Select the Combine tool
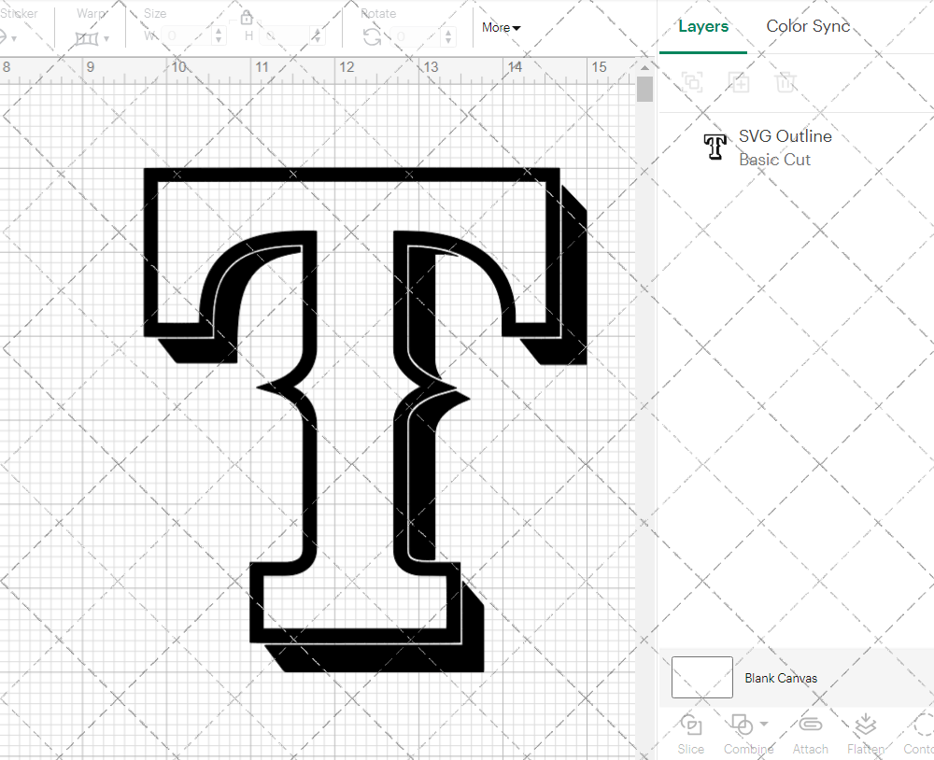Viewport: 934px width, 760px height. [743, 735]
